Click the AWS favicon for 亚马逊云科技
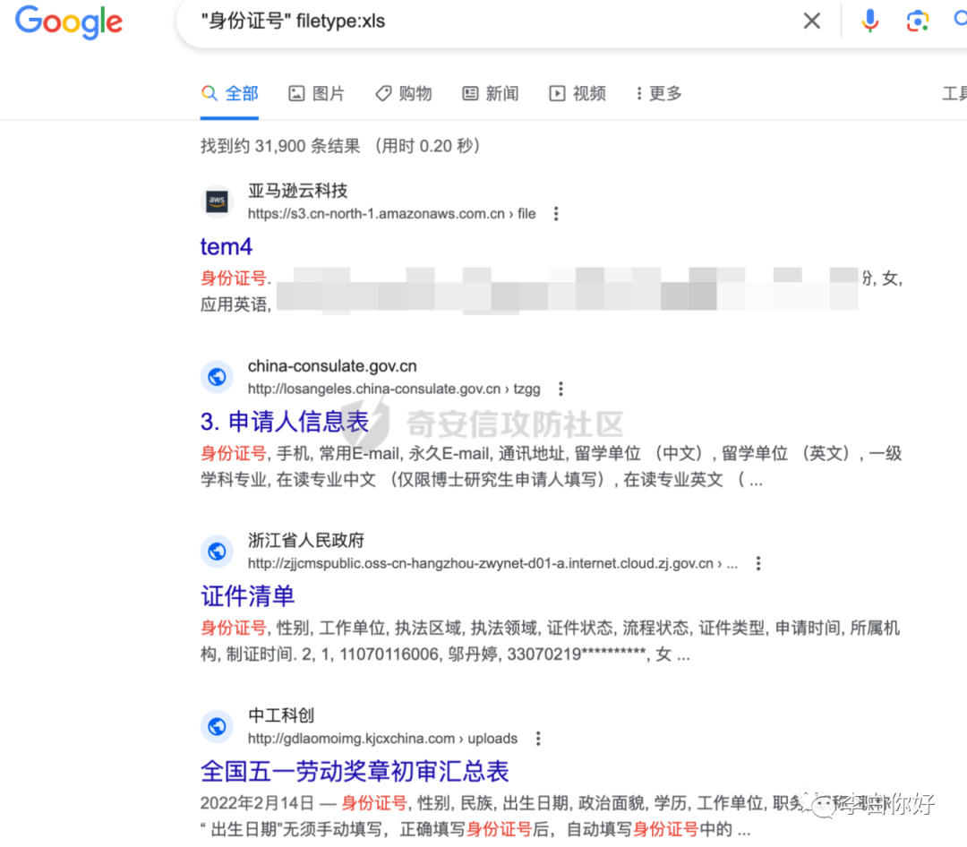Image resolution: width=967 pixels, height=847 pixels. click(x=217, y=201)
